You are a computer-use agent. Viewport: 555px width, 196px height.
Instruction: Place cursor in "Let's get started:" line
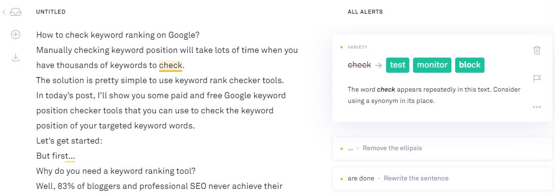tap(69, 141)
